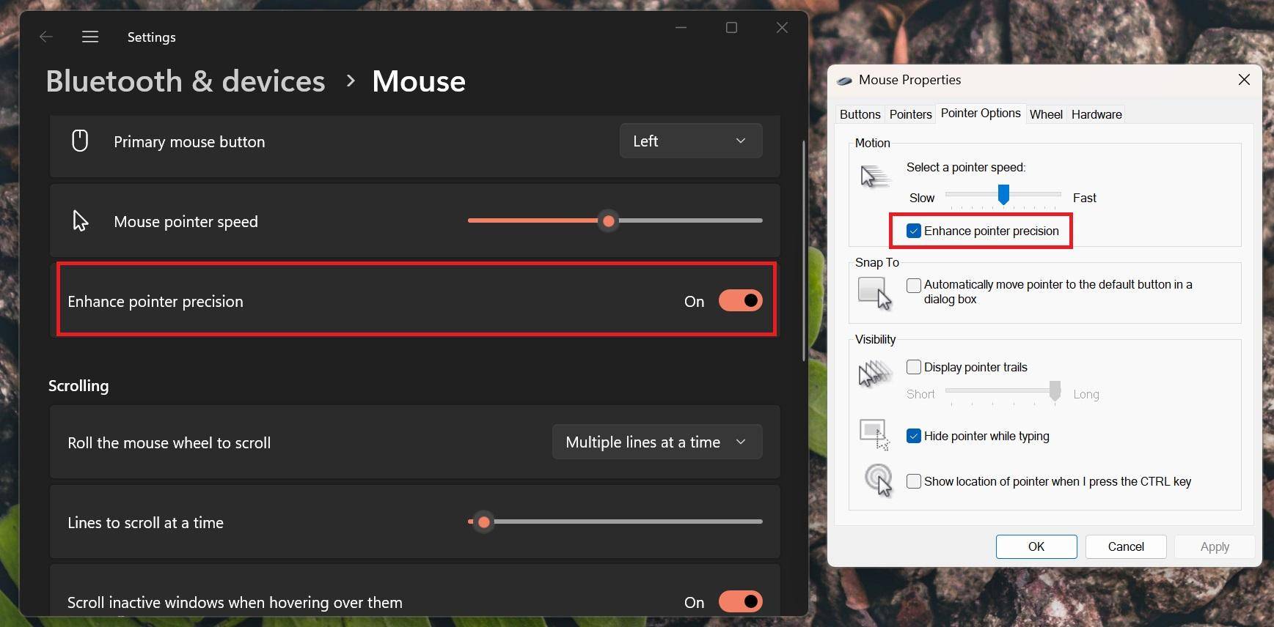Click the pointer trails Short to Long slider

[1003, 392]
